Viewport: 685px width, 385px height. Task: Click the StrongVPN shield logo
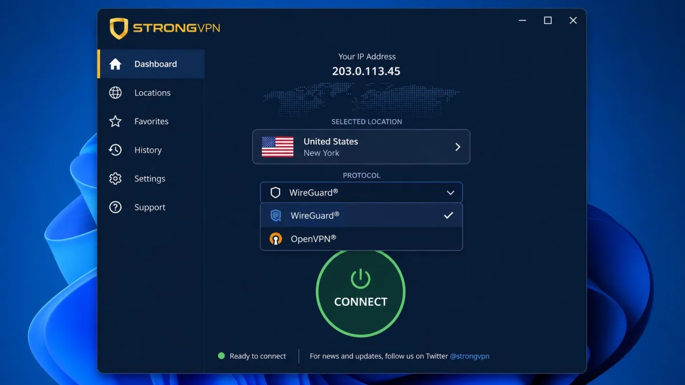tap(119, 29)
